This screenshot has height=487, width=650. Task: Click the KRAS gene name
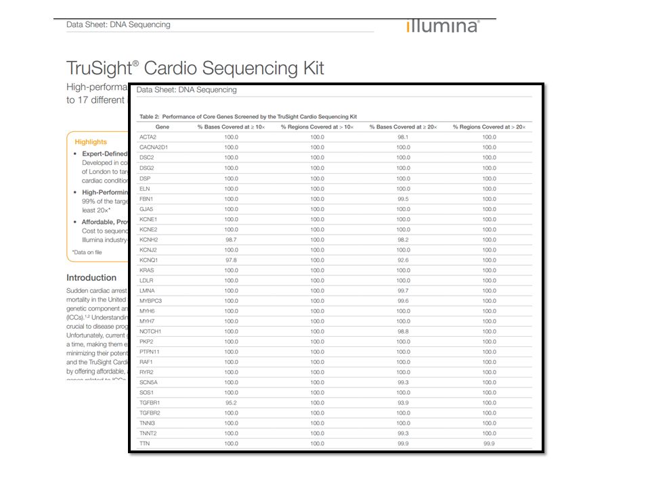click(x=147, y=270)
